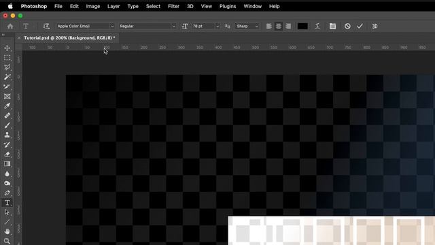Expand the tools panel to two columns
The image size is (435, 245).
tap(3, 35)
